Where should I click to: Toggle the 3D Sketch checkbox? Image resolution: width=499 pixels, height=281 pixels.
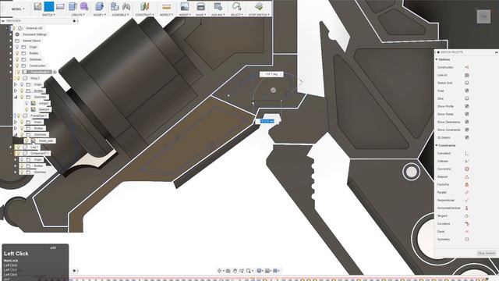(467, 137)
